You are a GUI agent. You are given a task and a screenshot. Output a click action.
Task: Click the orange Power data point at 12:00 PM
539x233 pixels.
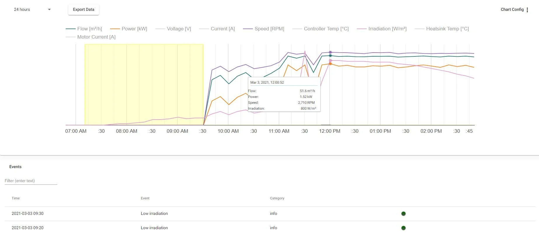(330, 63)
